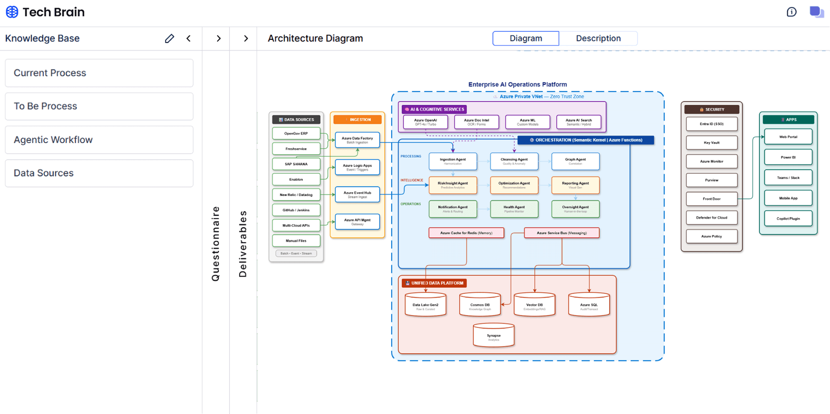The height and width of the screenshot is (414, 830).
Task: Click the copy/stacked-squares icon at top right
Action: [816, 12]
